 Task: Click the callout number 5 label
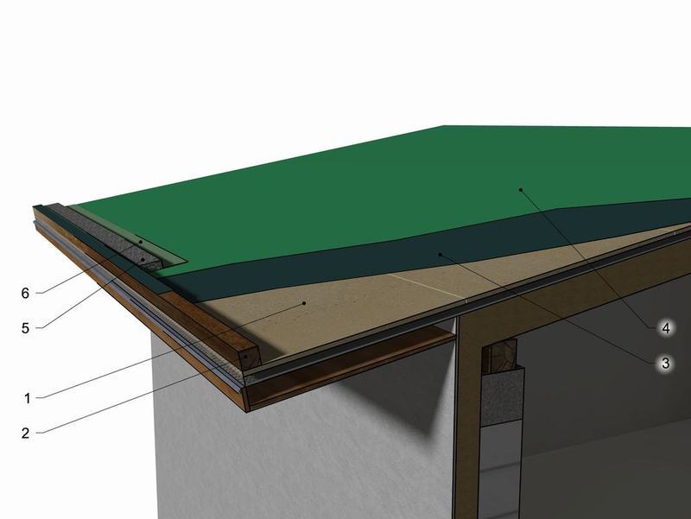pos(26,328)
